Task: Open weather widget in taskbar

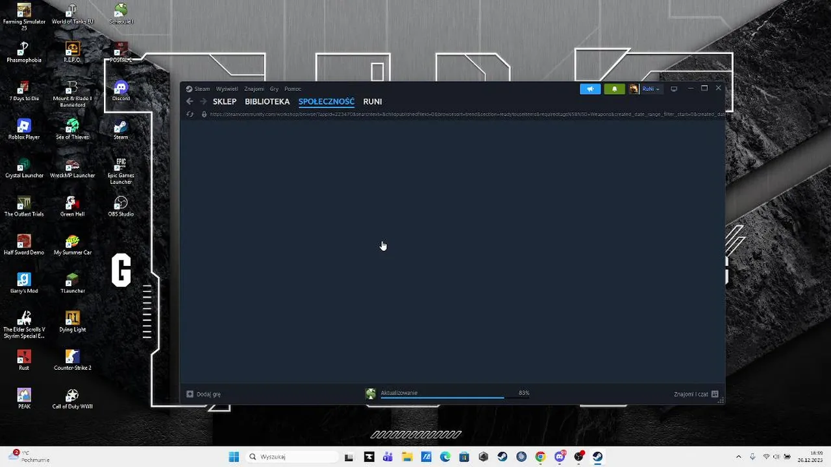Action: pos(27,457)
